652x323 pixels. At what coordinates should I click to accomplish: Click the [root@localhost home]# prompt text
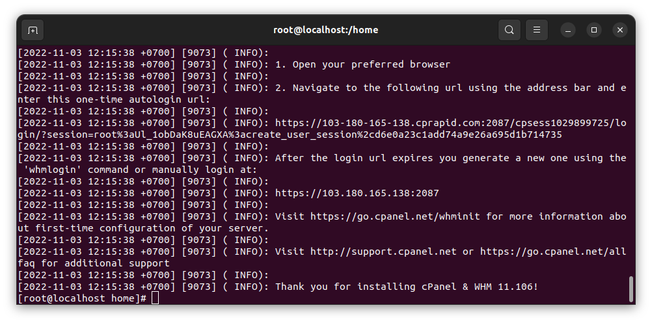coord(82,298)
